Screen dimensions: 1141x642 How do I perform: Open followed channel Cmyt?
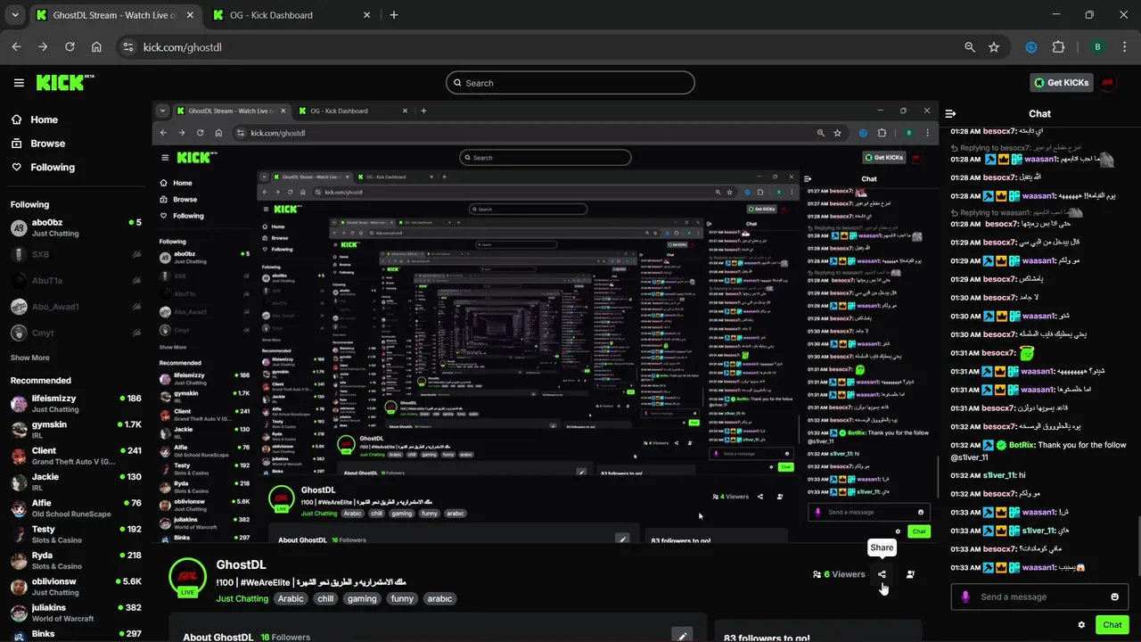(75, 333)
